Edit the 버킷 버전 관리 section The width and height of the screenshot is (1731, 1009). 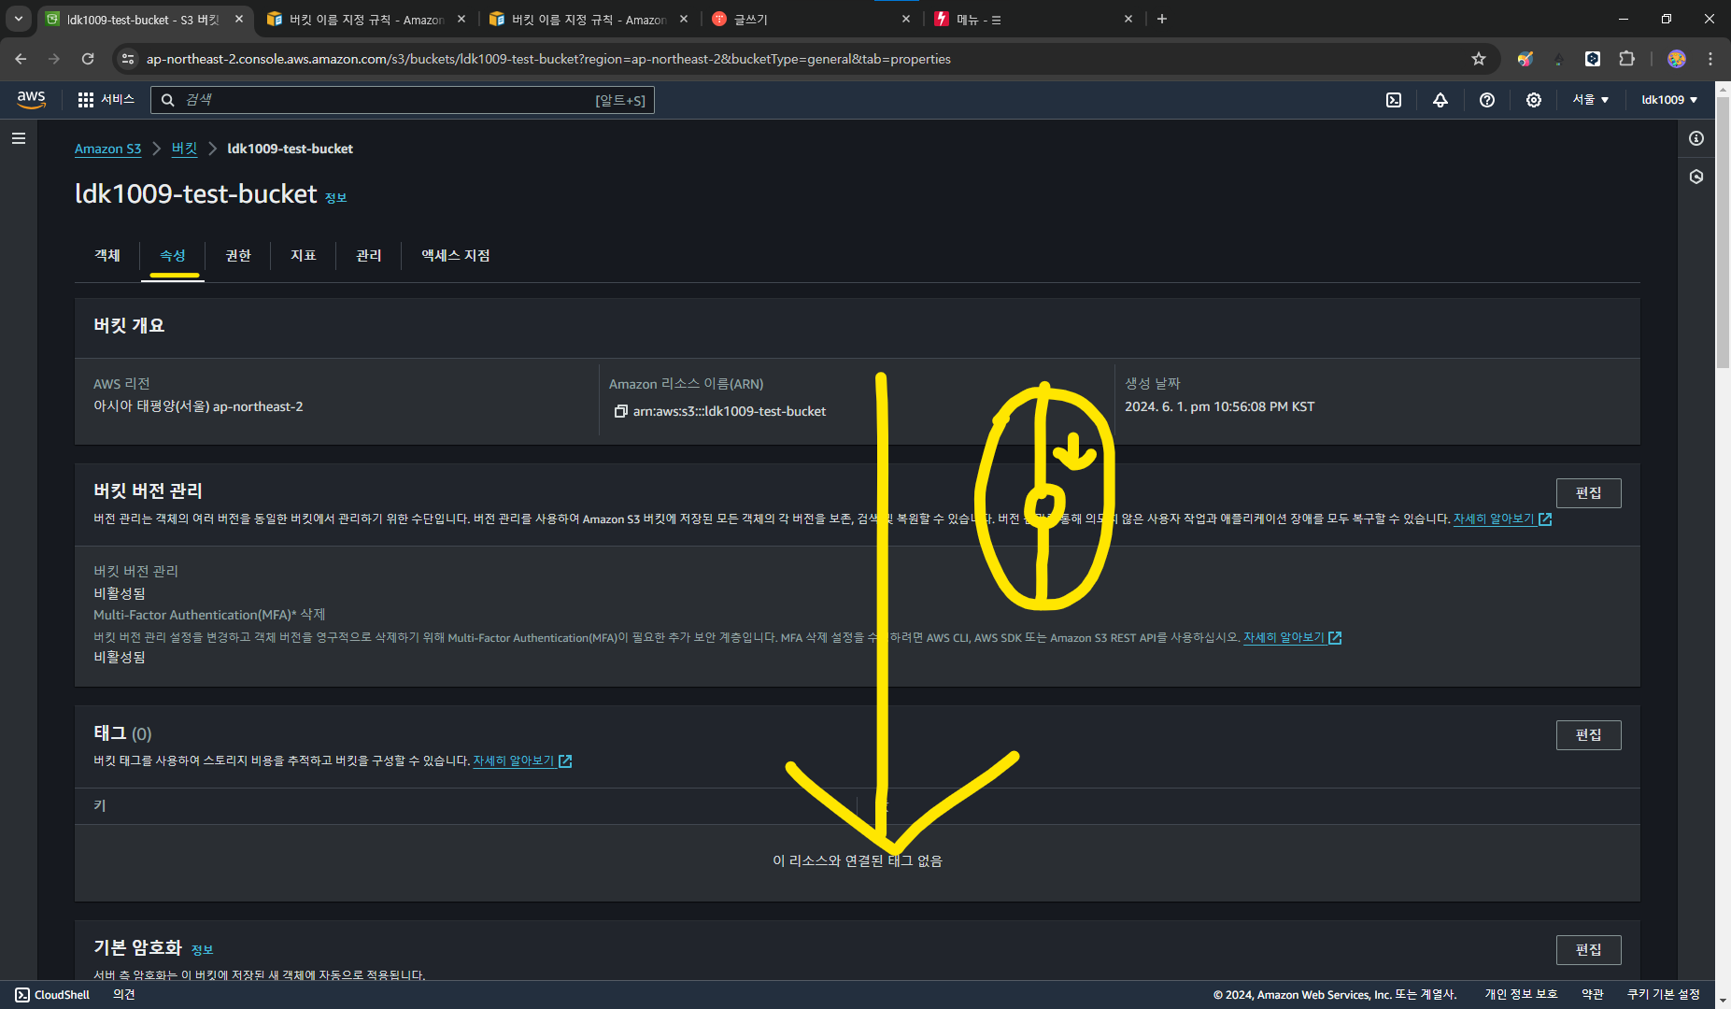1588,493
